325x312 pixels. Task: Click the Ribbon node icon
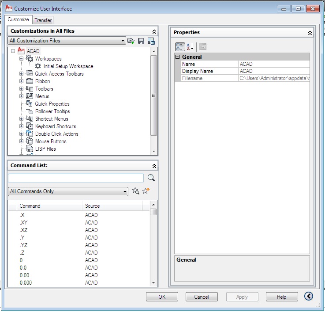click(x=30, y=81)
